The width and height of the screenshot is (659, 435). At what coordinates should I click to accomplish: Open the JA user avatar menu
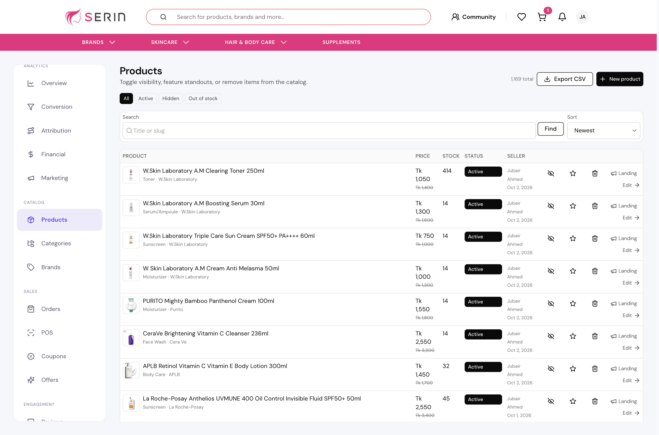582,17
